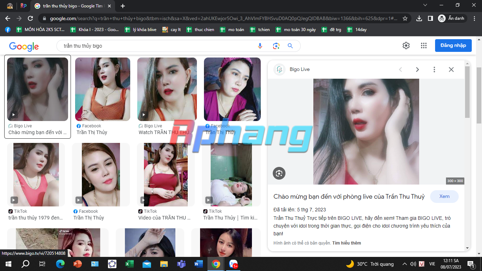Image resolution: width=482 pixels, height=271 pixels.
Task: Launch Microsoft Edge from the taskbar
Action: [60, 264]
